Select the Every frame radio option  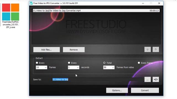pos(139,63)
